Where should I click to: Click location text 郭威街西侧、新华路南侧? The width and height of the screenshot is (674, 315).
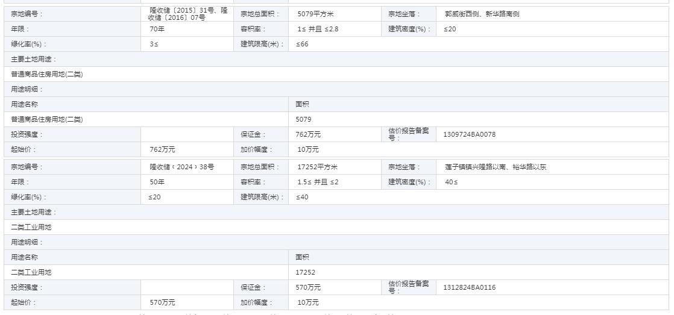coord(482,14)
